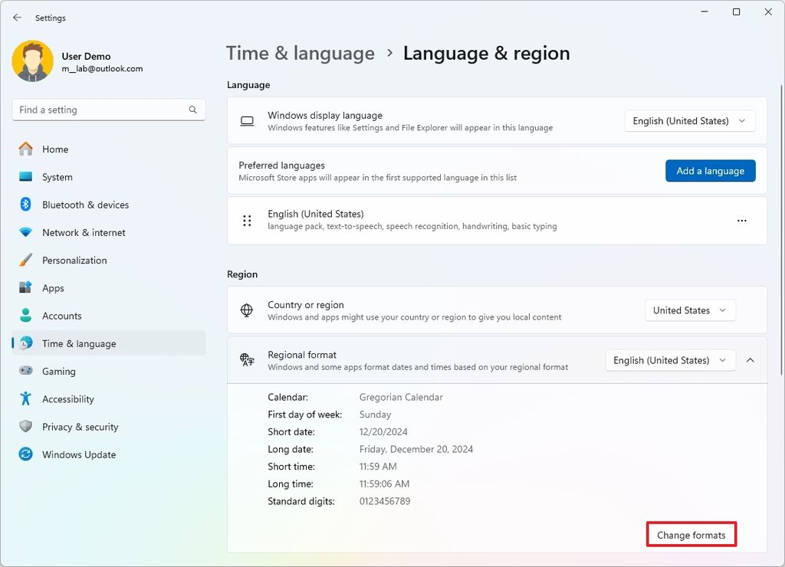Click the drag handle beside English (United States)

pos(247,220)
